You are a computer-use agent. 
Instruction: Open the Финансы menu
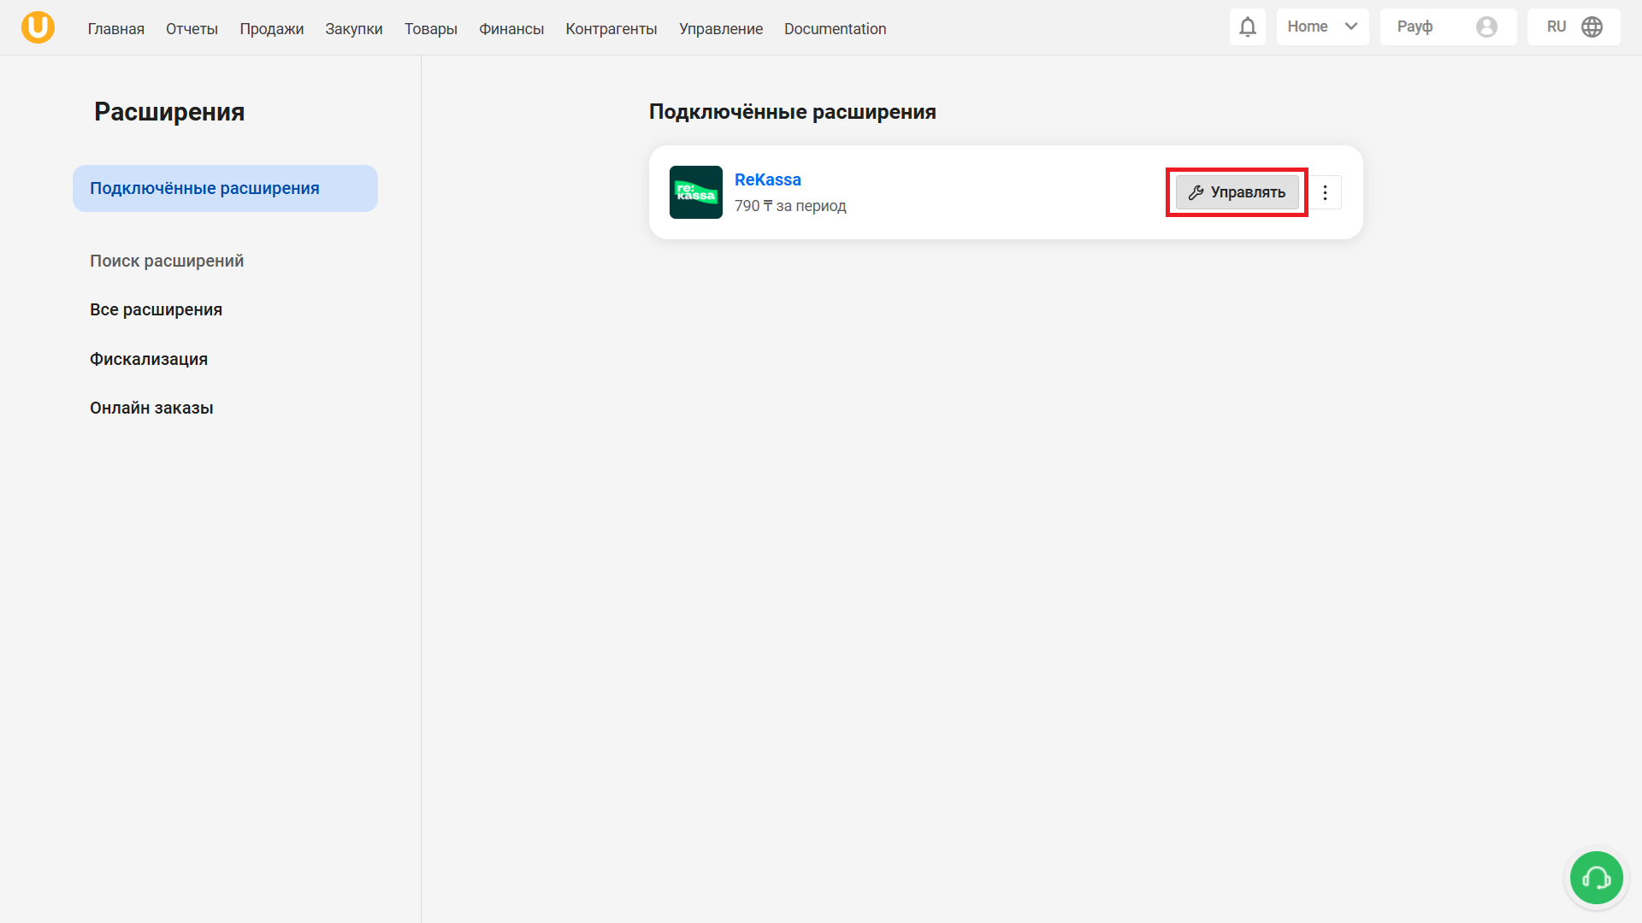coord(511,29)
